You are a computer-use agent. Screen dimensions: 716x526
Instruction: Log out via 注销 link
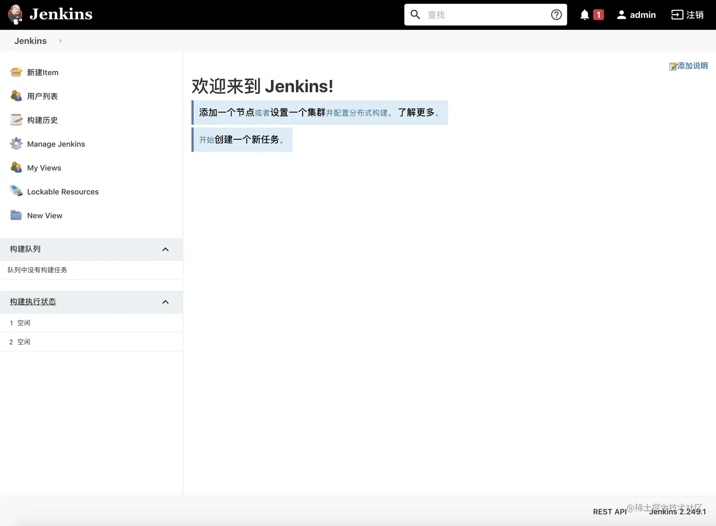point(695,15)
